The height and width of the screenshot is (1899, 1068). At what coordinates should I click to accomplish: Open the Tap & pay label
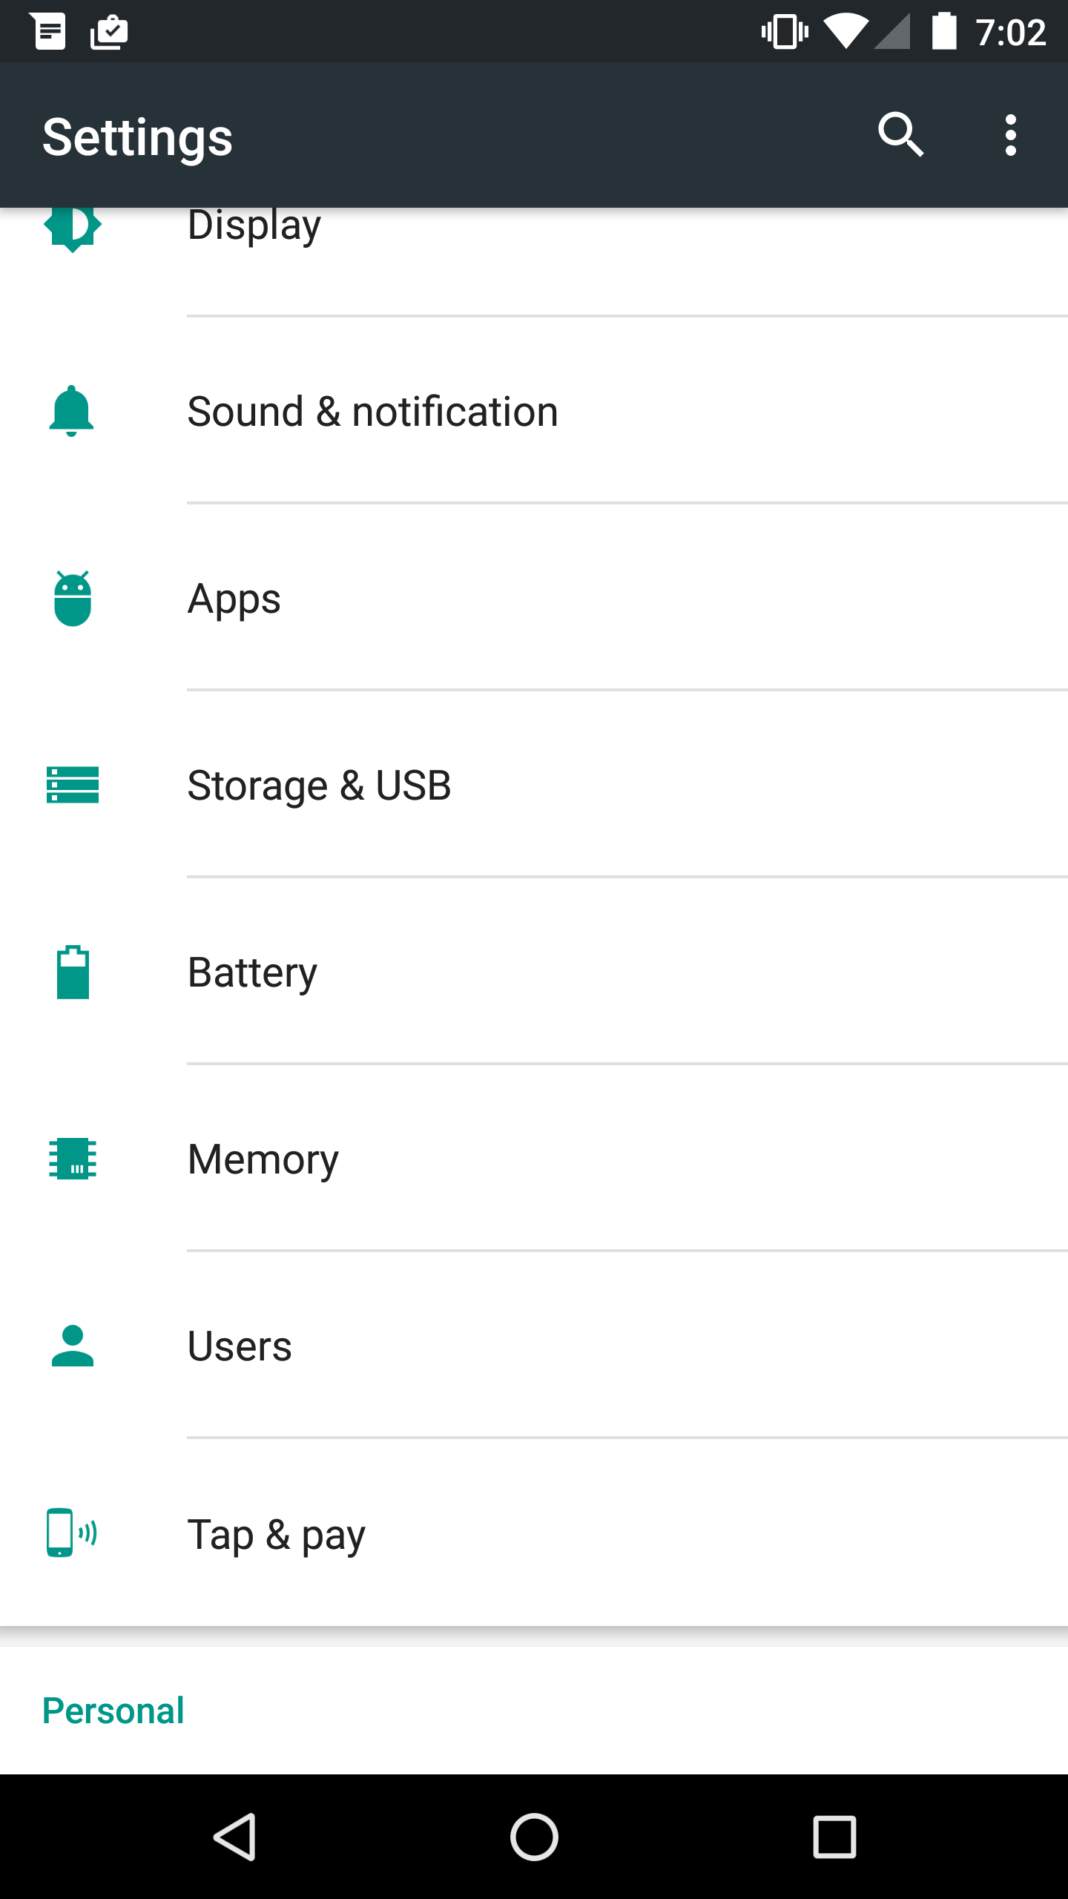coord(276,1534)
